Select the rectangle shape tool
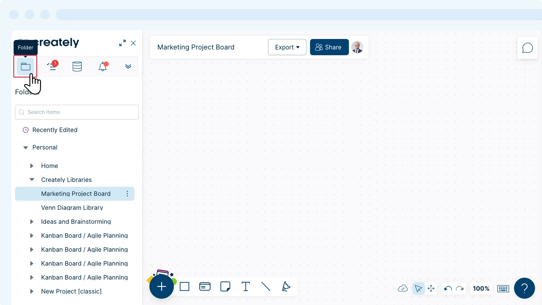Viewport: 542px width, 305px height. 185,287
